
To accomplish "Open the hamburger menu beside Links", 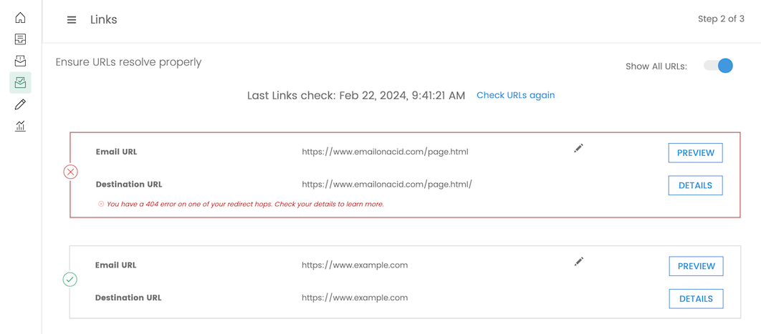I will pyautogui.click(x=72, y=20).
